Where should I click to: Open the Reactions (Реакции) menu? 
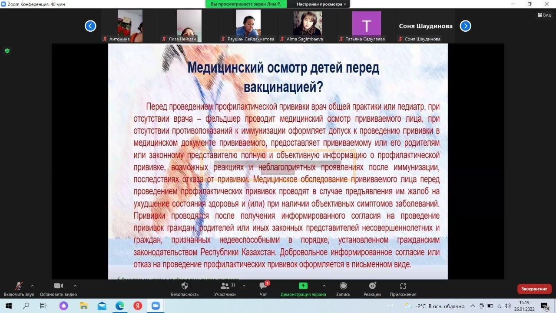(372, 286)
